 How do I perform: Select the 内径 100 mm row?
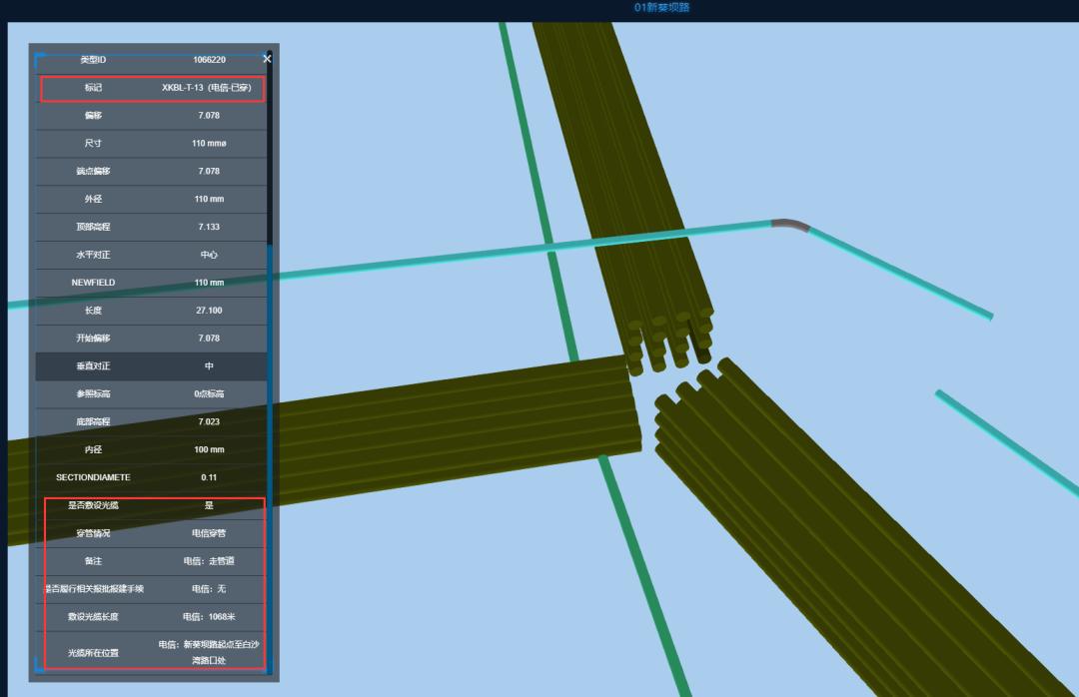[x=152, y=450]
